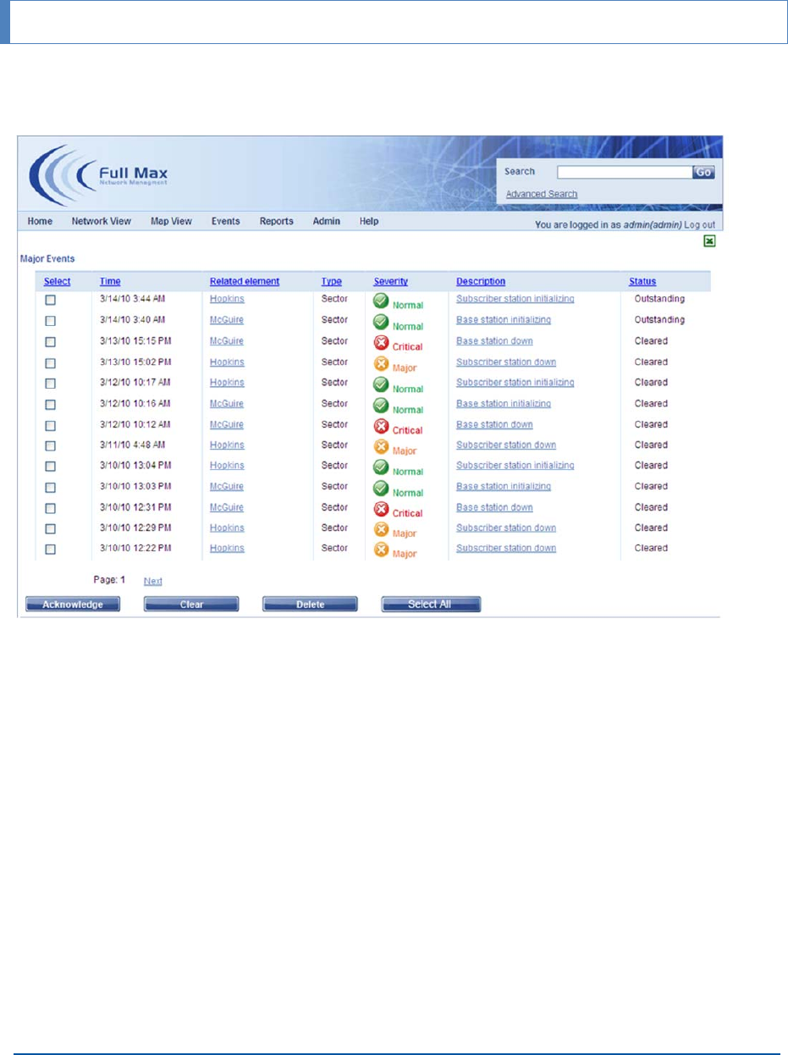This screenshot has height=1055, width=788.
Task: Go to Map View
Action: [x=171, y=221]
